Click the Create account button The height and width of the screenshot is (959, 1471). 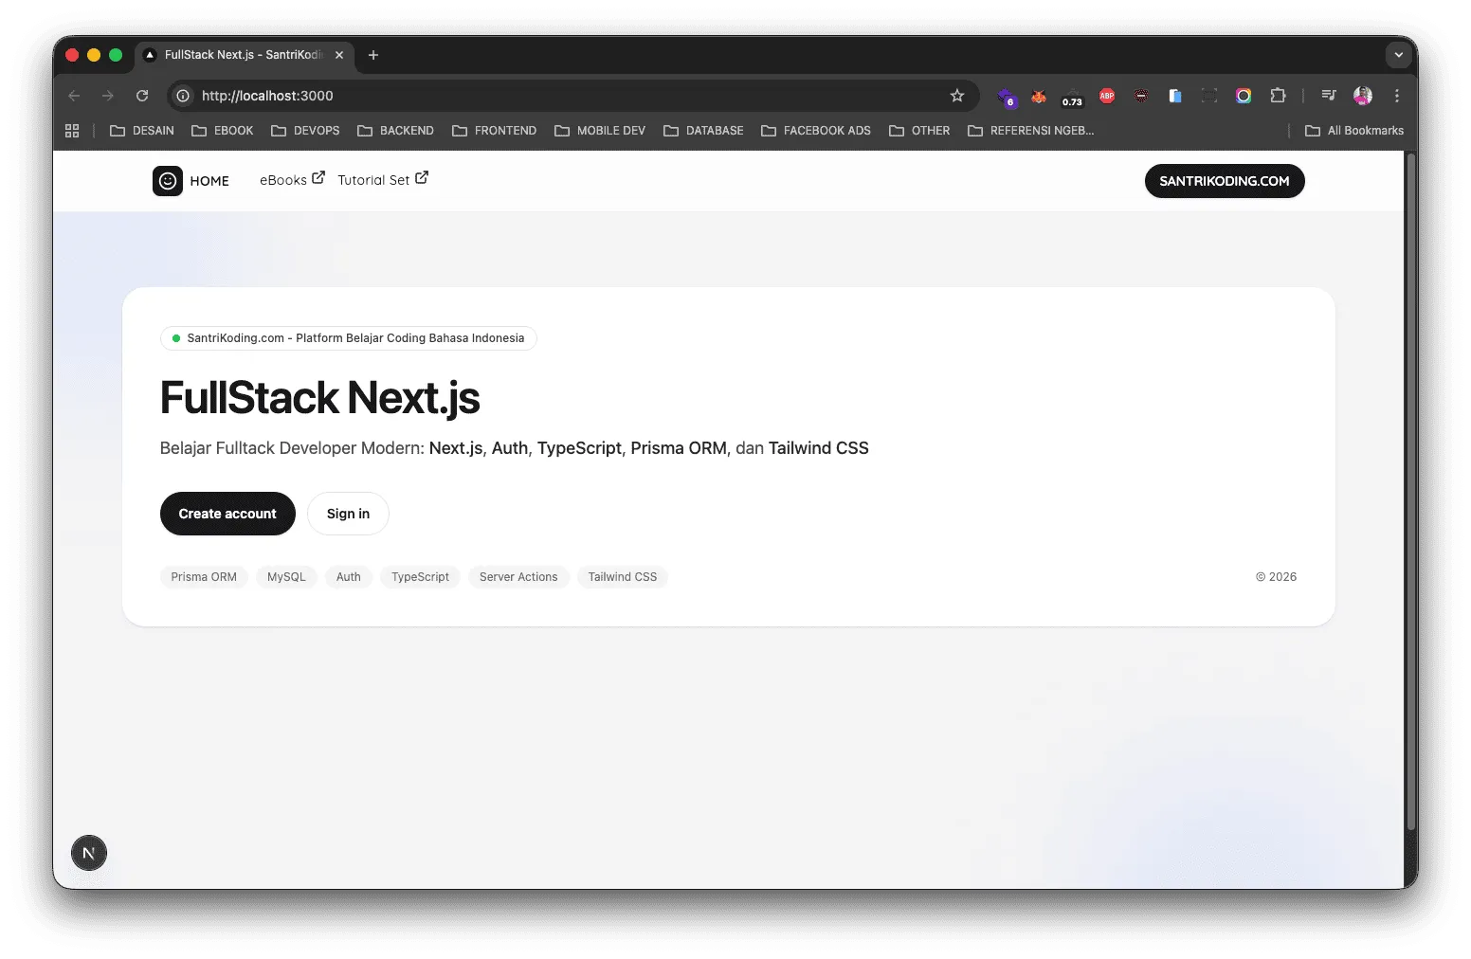(x=227, y=514)
